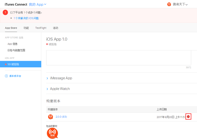
Task: Click the upload date 2017年9月20日 text
Action: tap(171, 117)
